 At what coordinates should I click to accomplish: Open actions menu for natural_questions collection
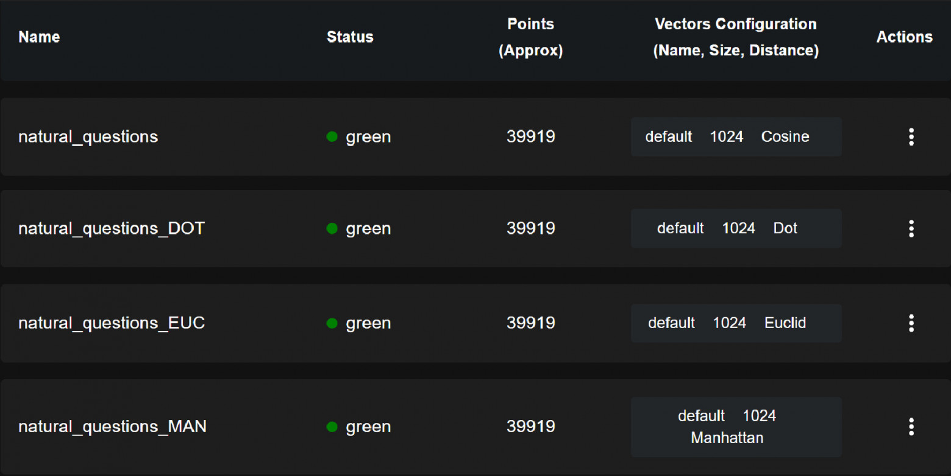pyautogui.click(x=911, y=137)
